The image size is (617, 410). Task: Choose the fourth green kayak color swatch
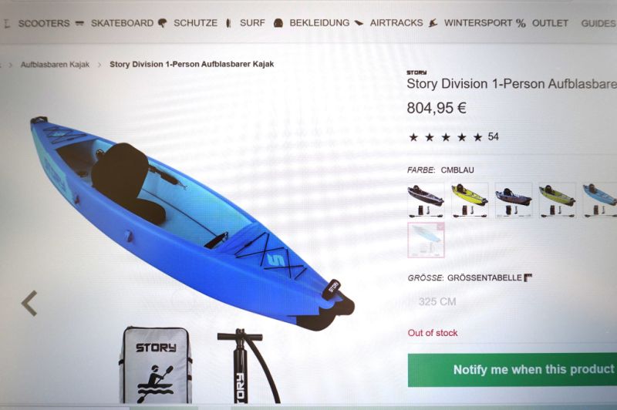[557, 200]
